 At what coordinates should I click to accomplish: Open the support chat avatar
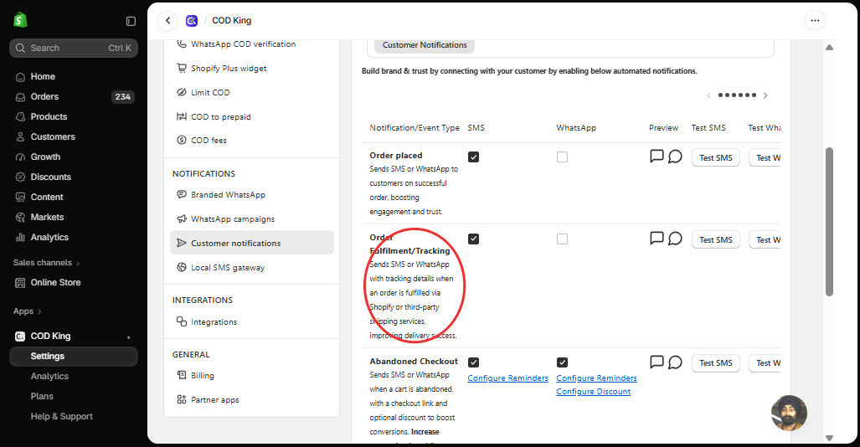pos(789,413)
